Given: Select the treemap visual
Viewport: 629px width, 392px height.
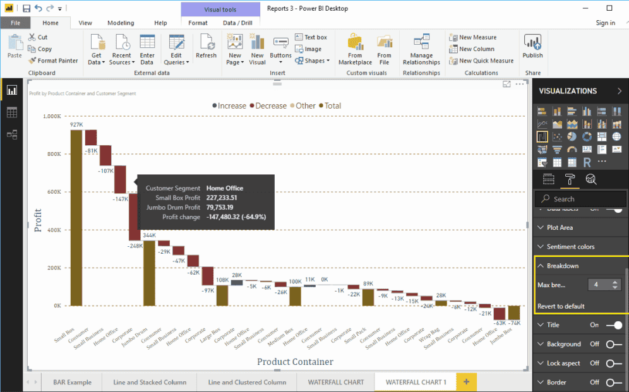Looking at the screenshot, I should (602, 137).
